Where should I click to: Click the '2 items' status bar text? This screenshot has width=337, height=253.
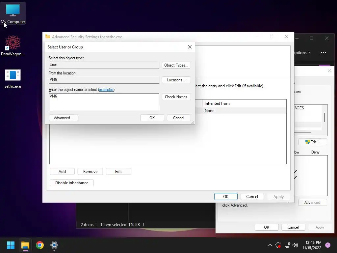coord(87,225)
